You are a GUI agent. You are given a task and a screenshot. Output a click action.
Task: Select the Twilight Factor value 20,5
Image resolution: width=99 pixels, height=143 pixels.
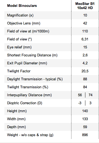click(85, 71)
